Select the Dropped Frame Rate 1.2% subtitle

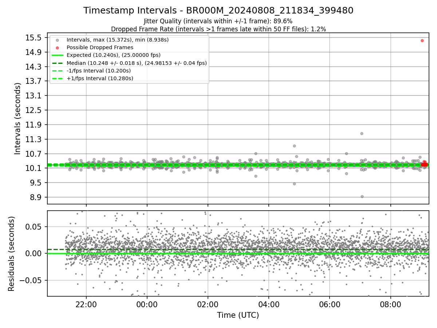point(219,29)
